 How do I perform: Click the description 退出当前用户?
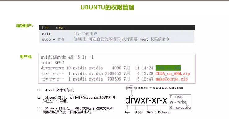click(86, 34)
